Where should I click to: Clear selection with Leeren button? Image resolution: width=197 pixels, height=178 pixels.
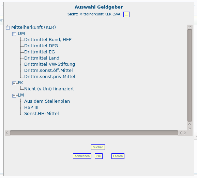(x=118, y=156)
